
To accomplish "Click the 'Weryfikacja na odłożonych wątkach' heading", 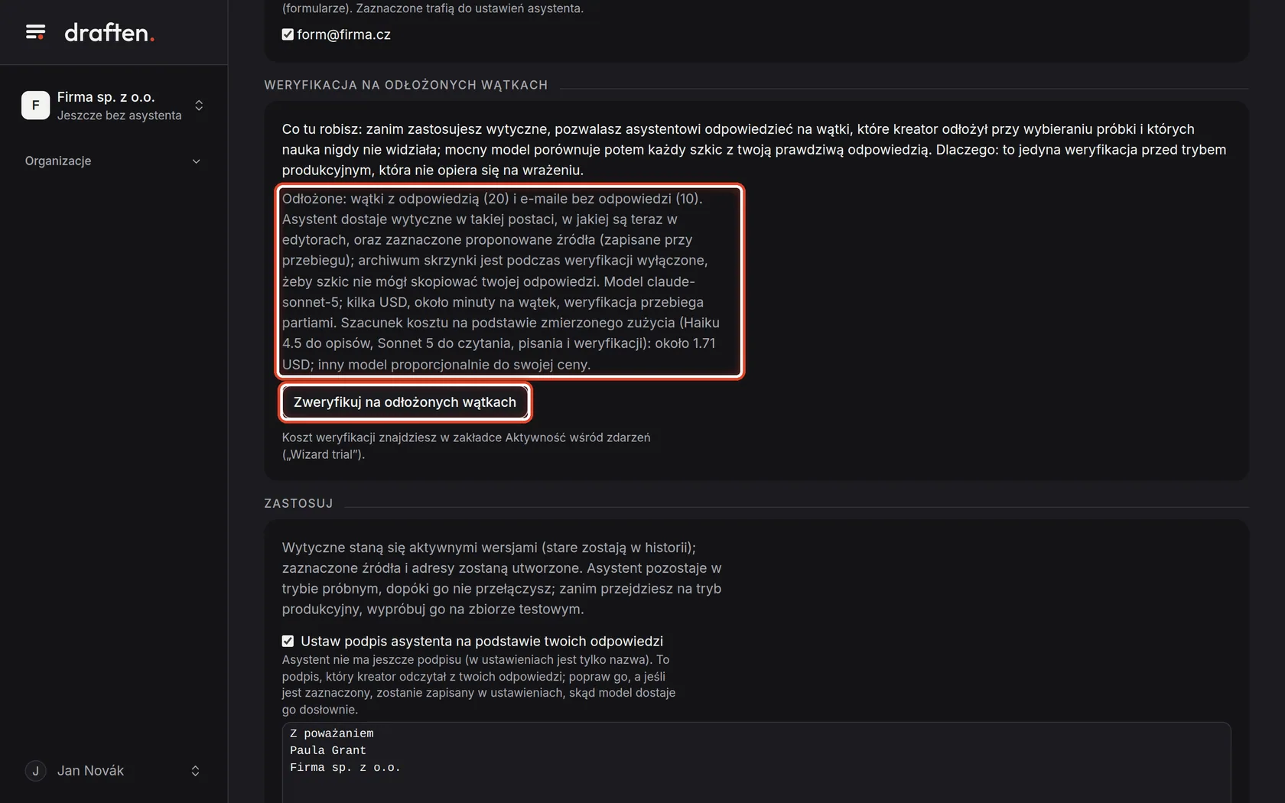I will 406,85.
